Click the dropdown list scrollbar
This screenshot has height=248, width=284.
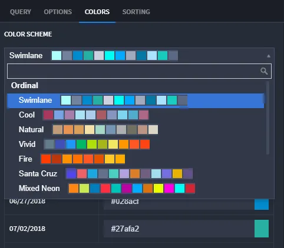(x=268, y=118)
